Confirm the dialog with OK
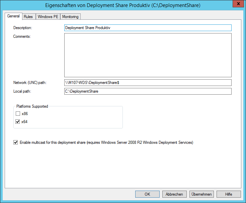The image size is (246, 203). (147, 194)
